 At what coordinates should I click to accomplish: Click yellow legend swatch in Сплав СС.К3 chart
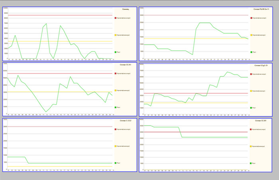point(116,91)
